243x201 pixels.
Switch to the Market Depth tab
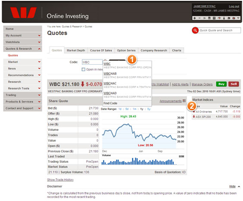tap(76, 50)
